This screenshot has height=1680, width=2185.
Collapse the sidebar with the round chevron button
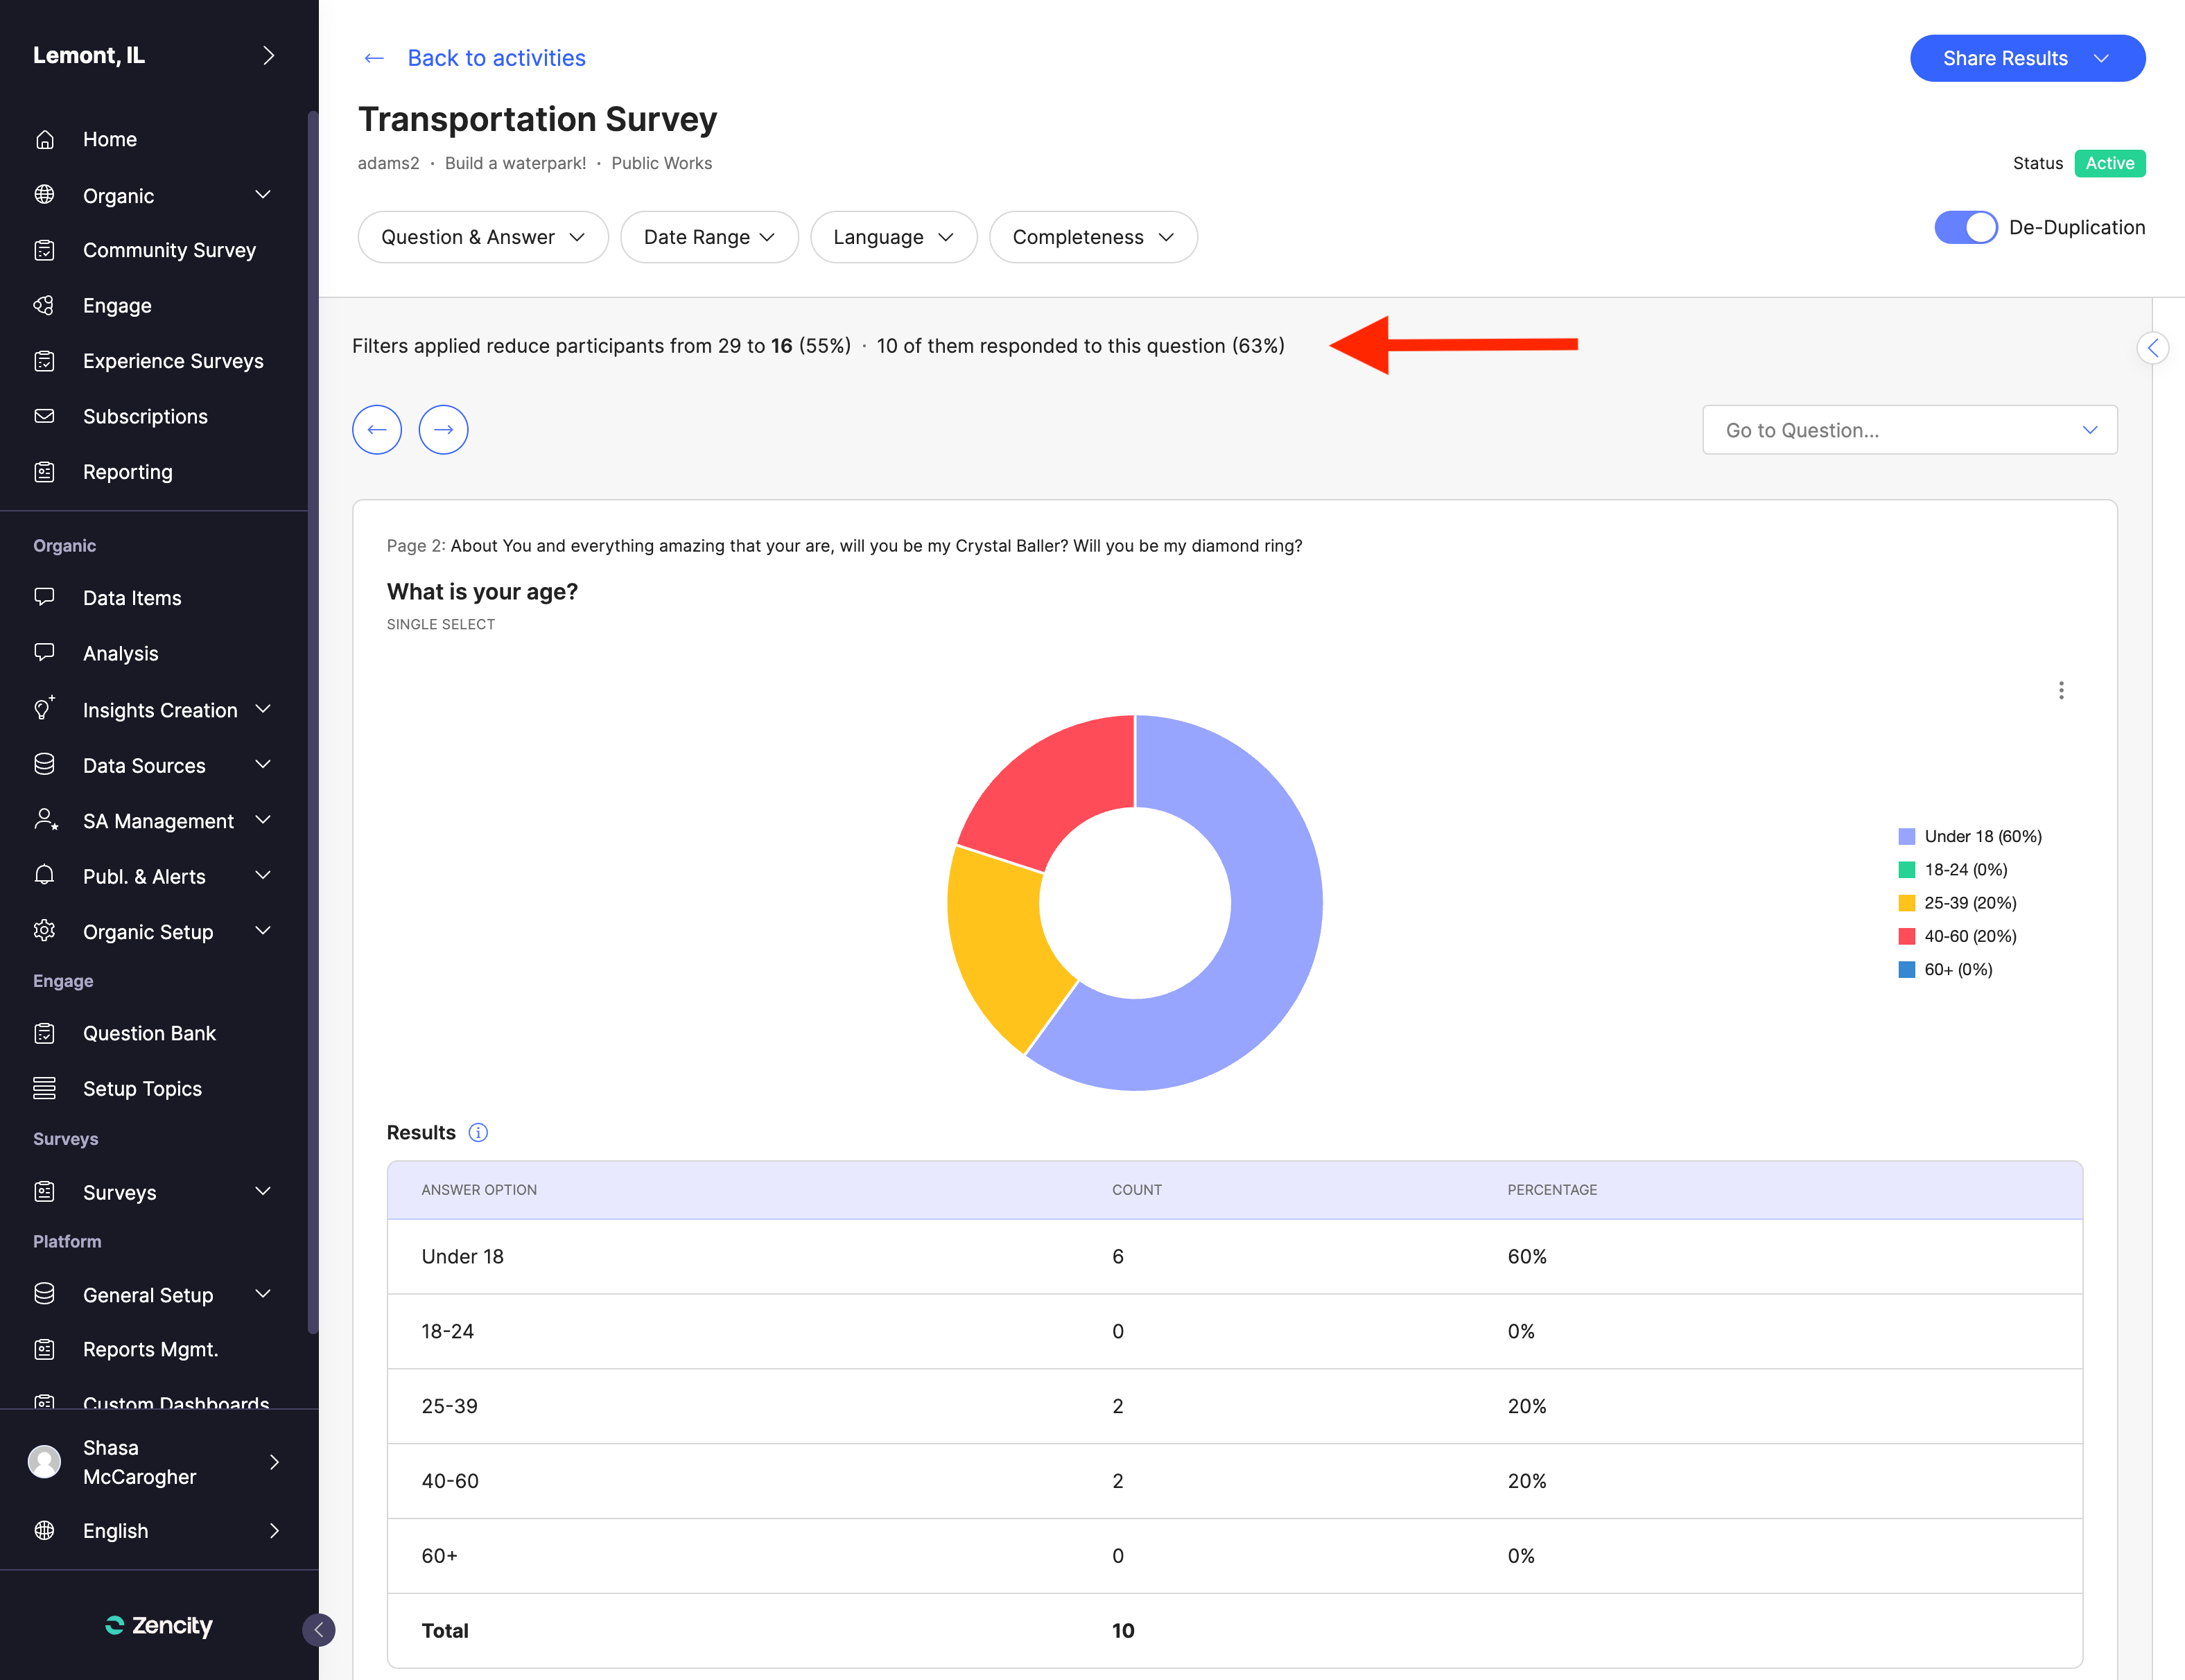click(x=319, y=1630)
